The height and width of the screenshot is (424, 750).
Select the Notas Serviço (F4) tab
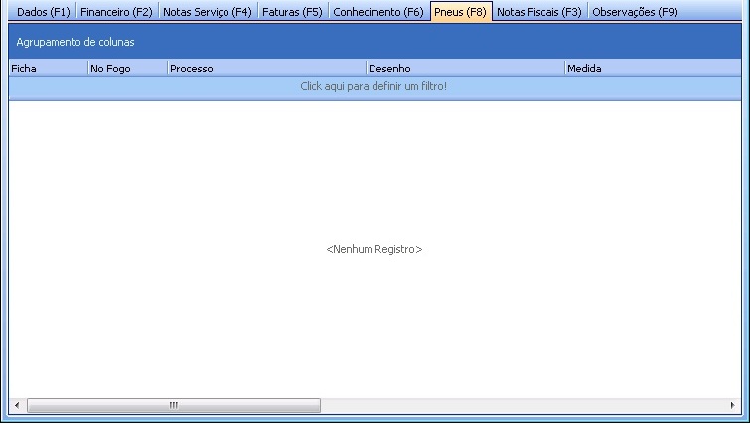point(207,12)
